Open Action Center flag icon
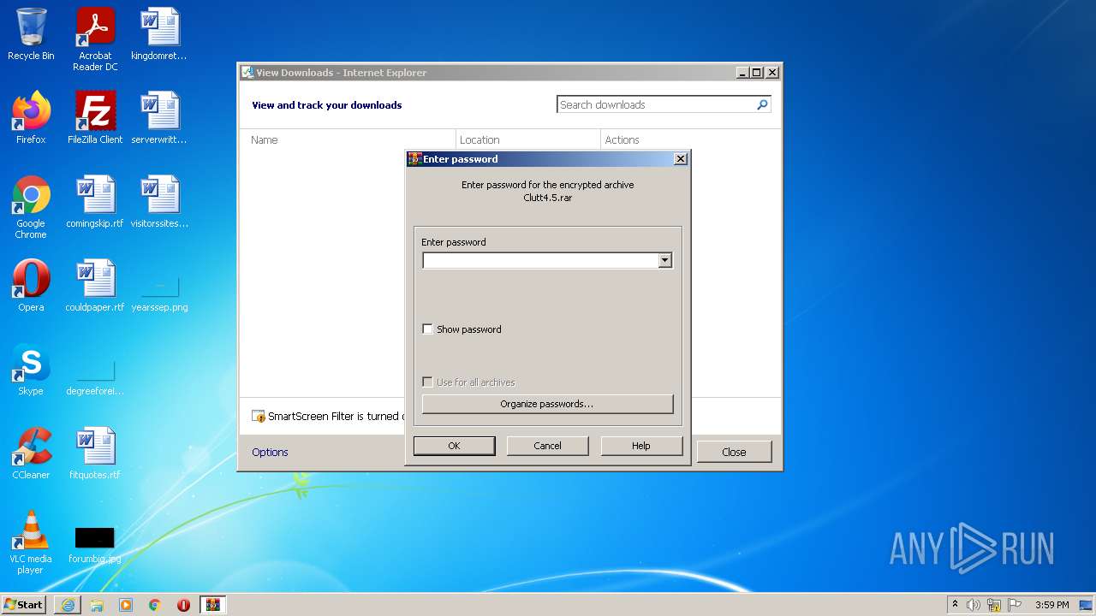This screenshot has width=1096, height=616. (x=1015, y=605)
